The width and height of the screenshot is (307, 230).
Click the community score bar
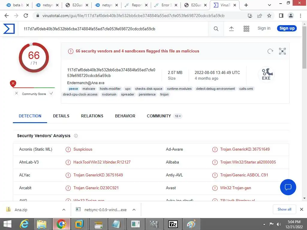click(x=34, y=88)
